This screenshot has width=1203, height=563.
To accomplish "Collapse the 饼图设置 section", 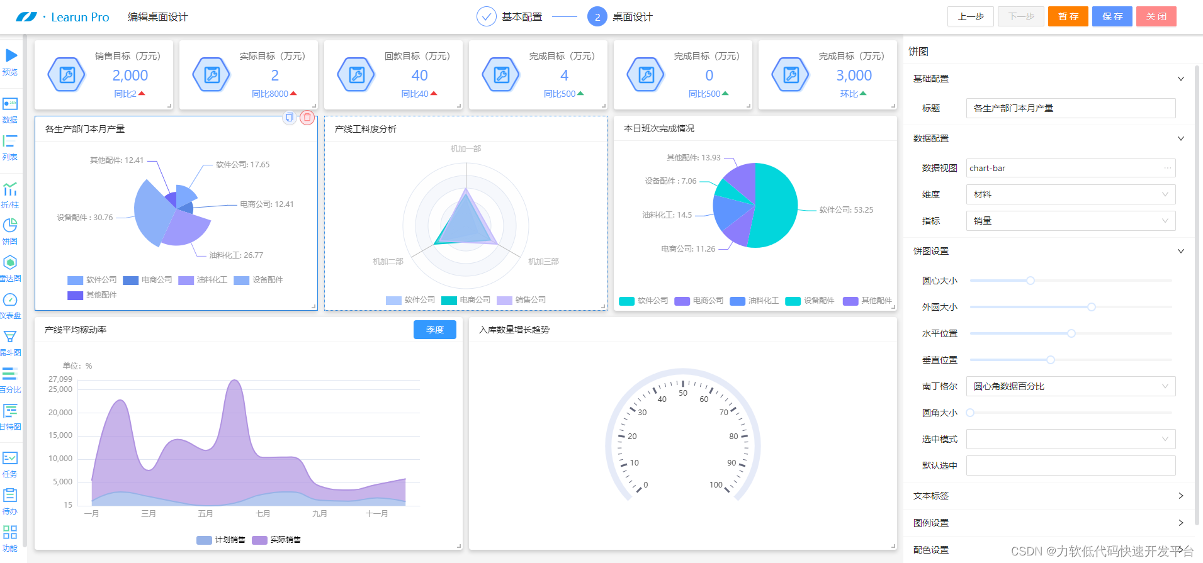I will (x=1181, y=251).
